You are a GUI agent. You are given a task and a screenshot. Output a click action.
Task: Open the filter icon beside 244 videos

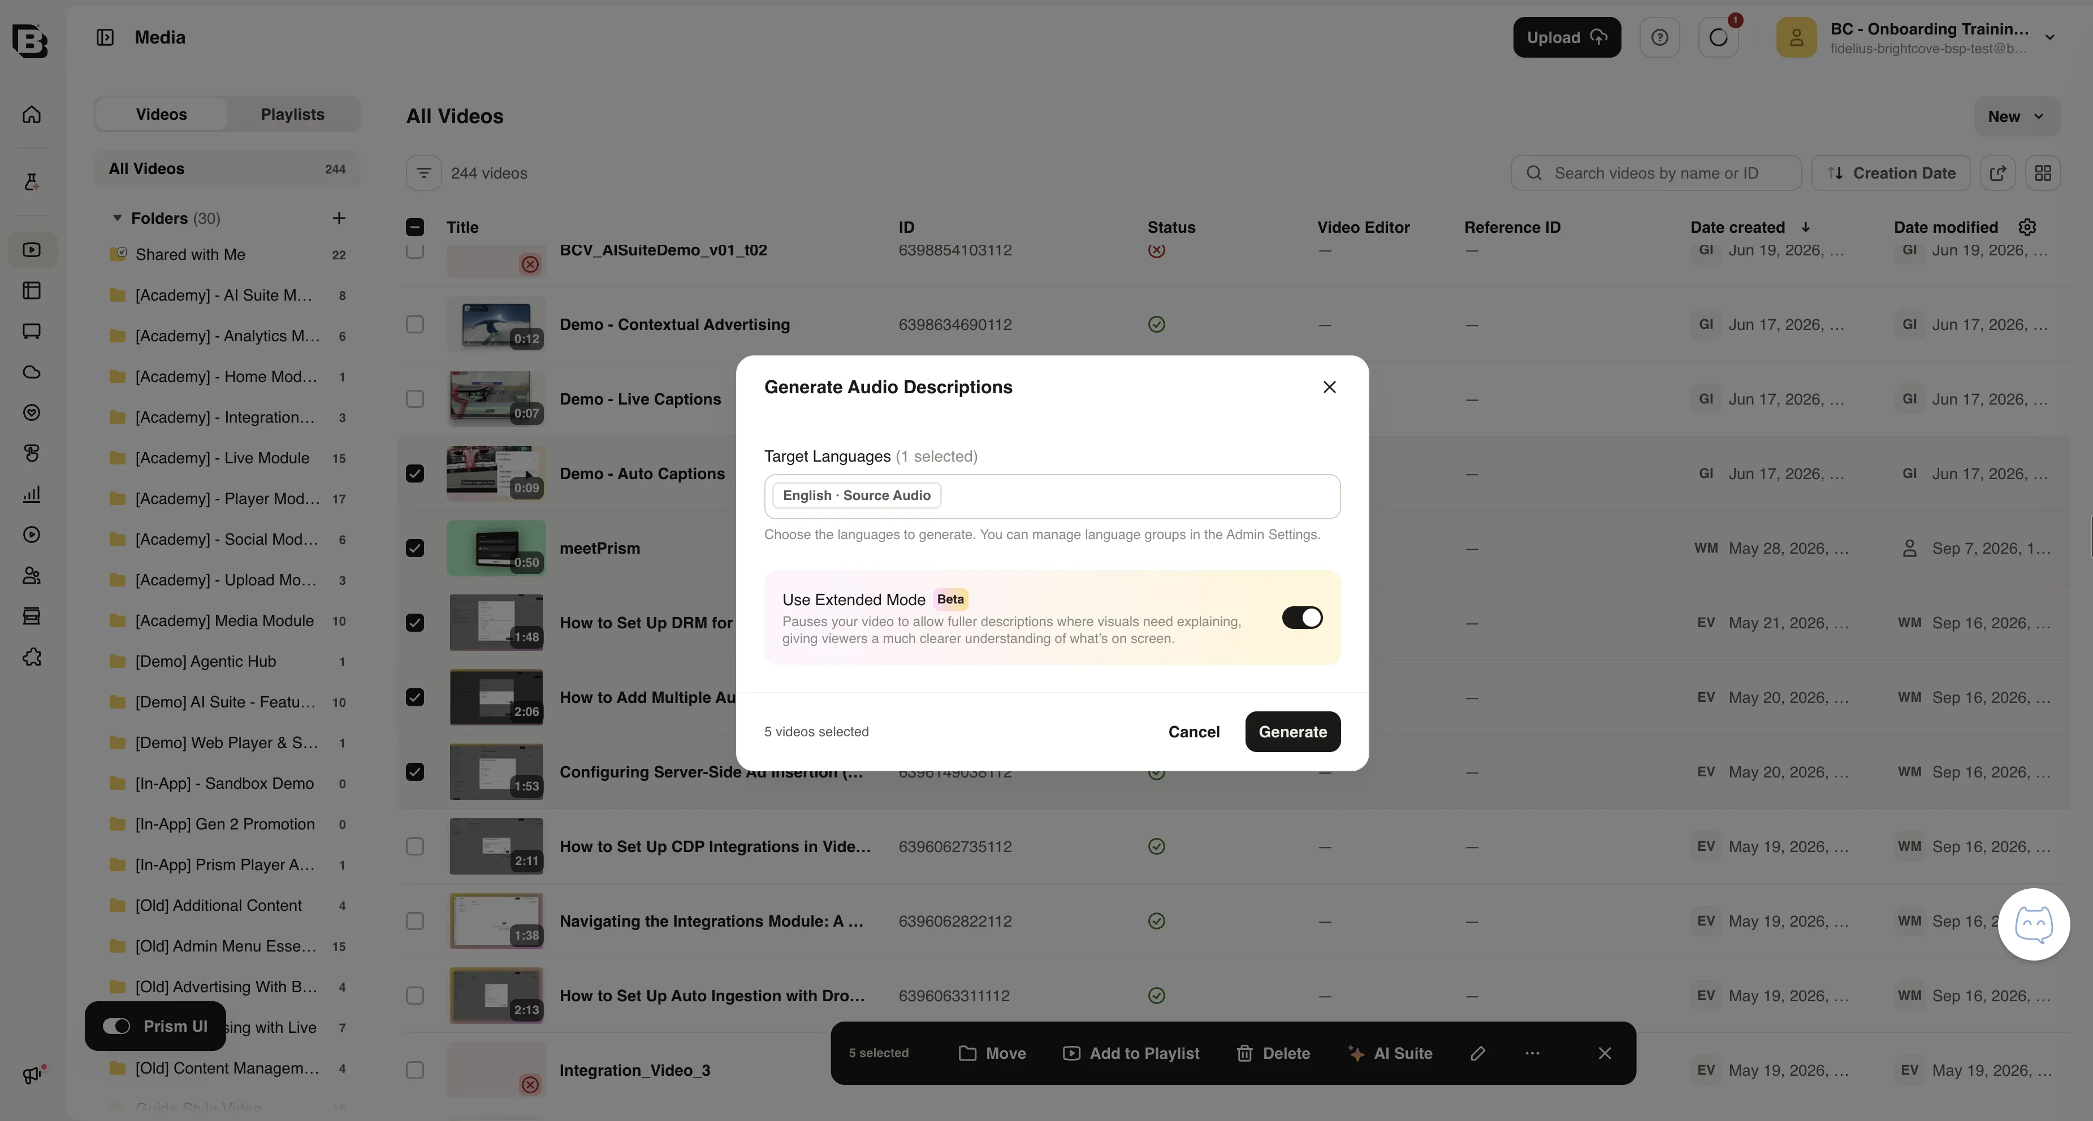click(423, 173)
